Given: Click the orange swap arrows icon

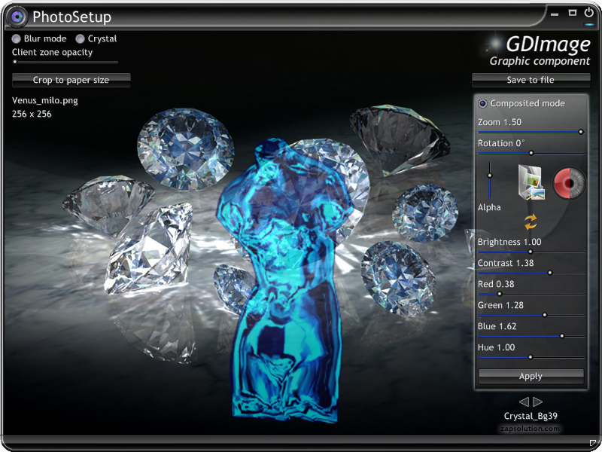Looking at the screenshot, I should 531,221.
